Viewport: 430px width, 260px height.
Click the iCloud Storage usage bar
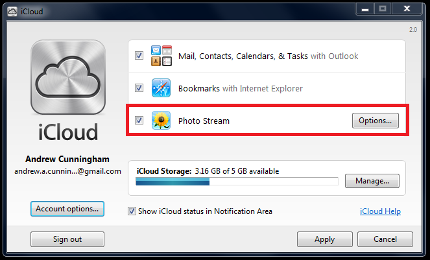tap(237, 182)
